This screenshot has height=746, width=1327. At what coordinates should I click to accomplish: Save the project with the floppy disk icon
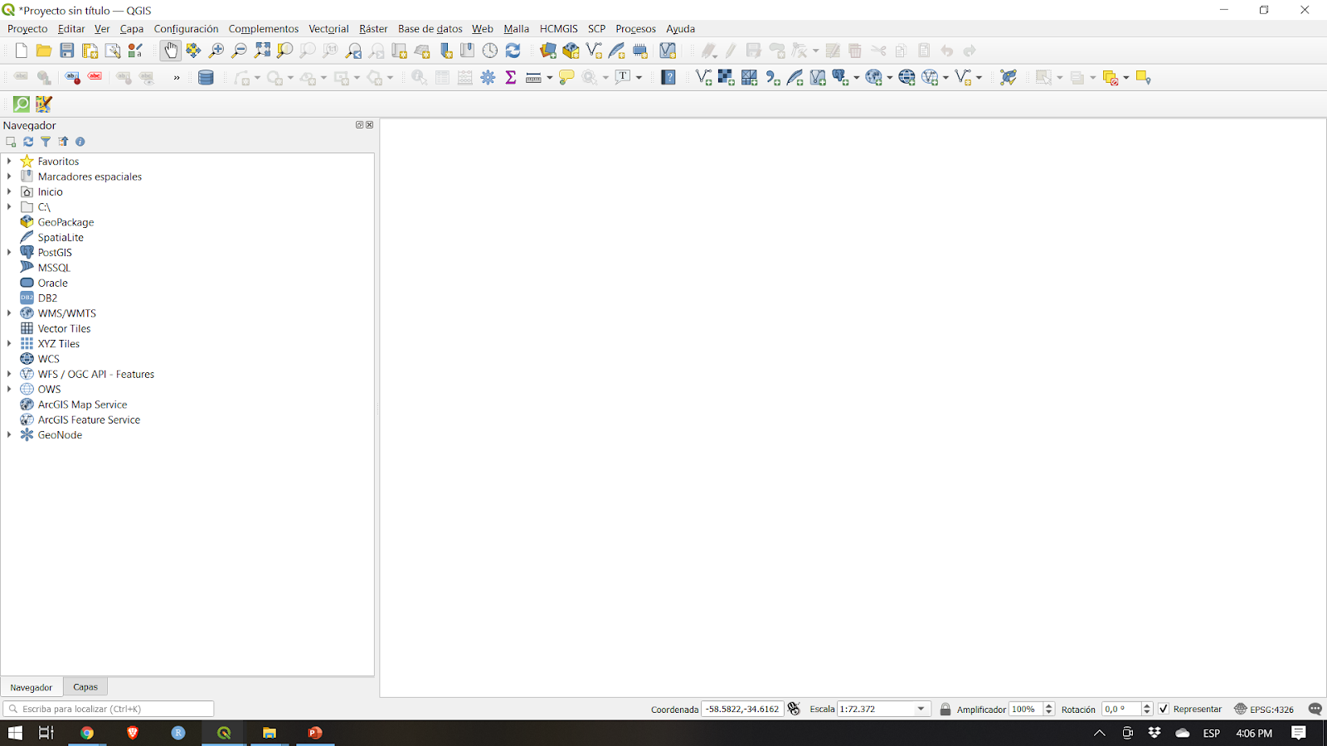67,51
